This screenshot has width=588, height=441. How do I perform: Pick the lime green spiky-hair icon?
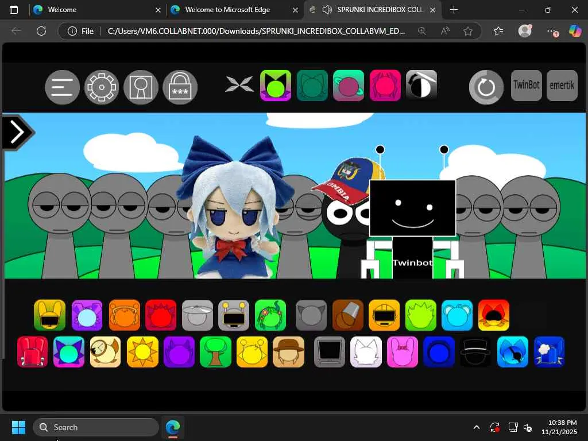coord(421,315)
